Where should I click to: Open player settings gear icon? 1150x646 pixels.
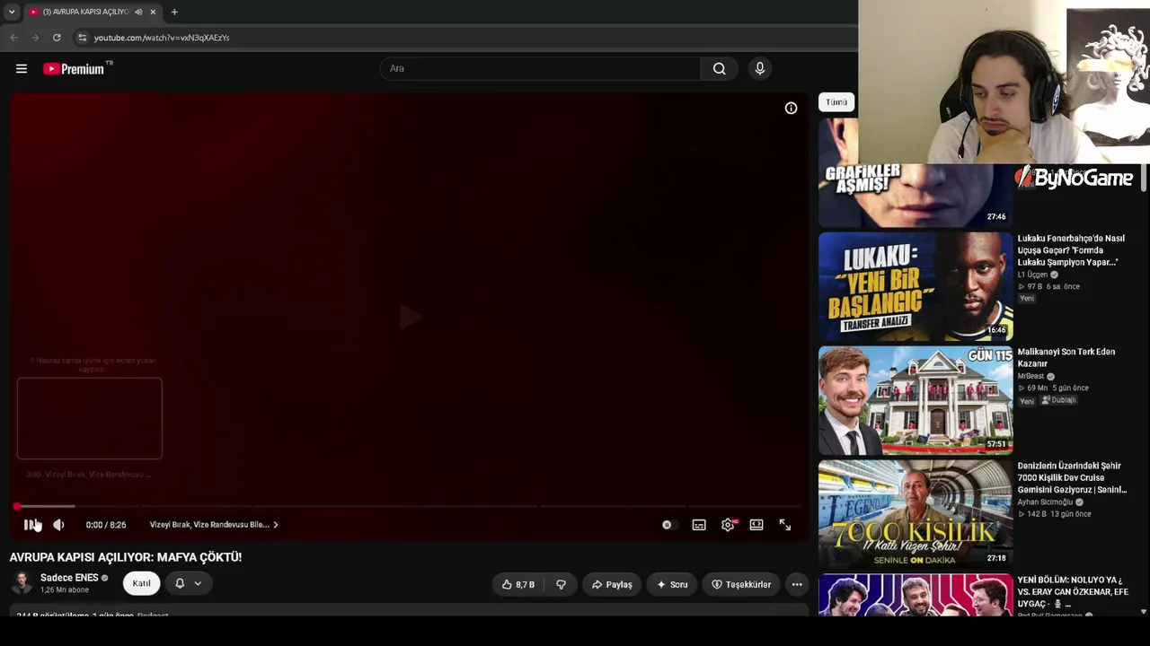pos(728,525)
